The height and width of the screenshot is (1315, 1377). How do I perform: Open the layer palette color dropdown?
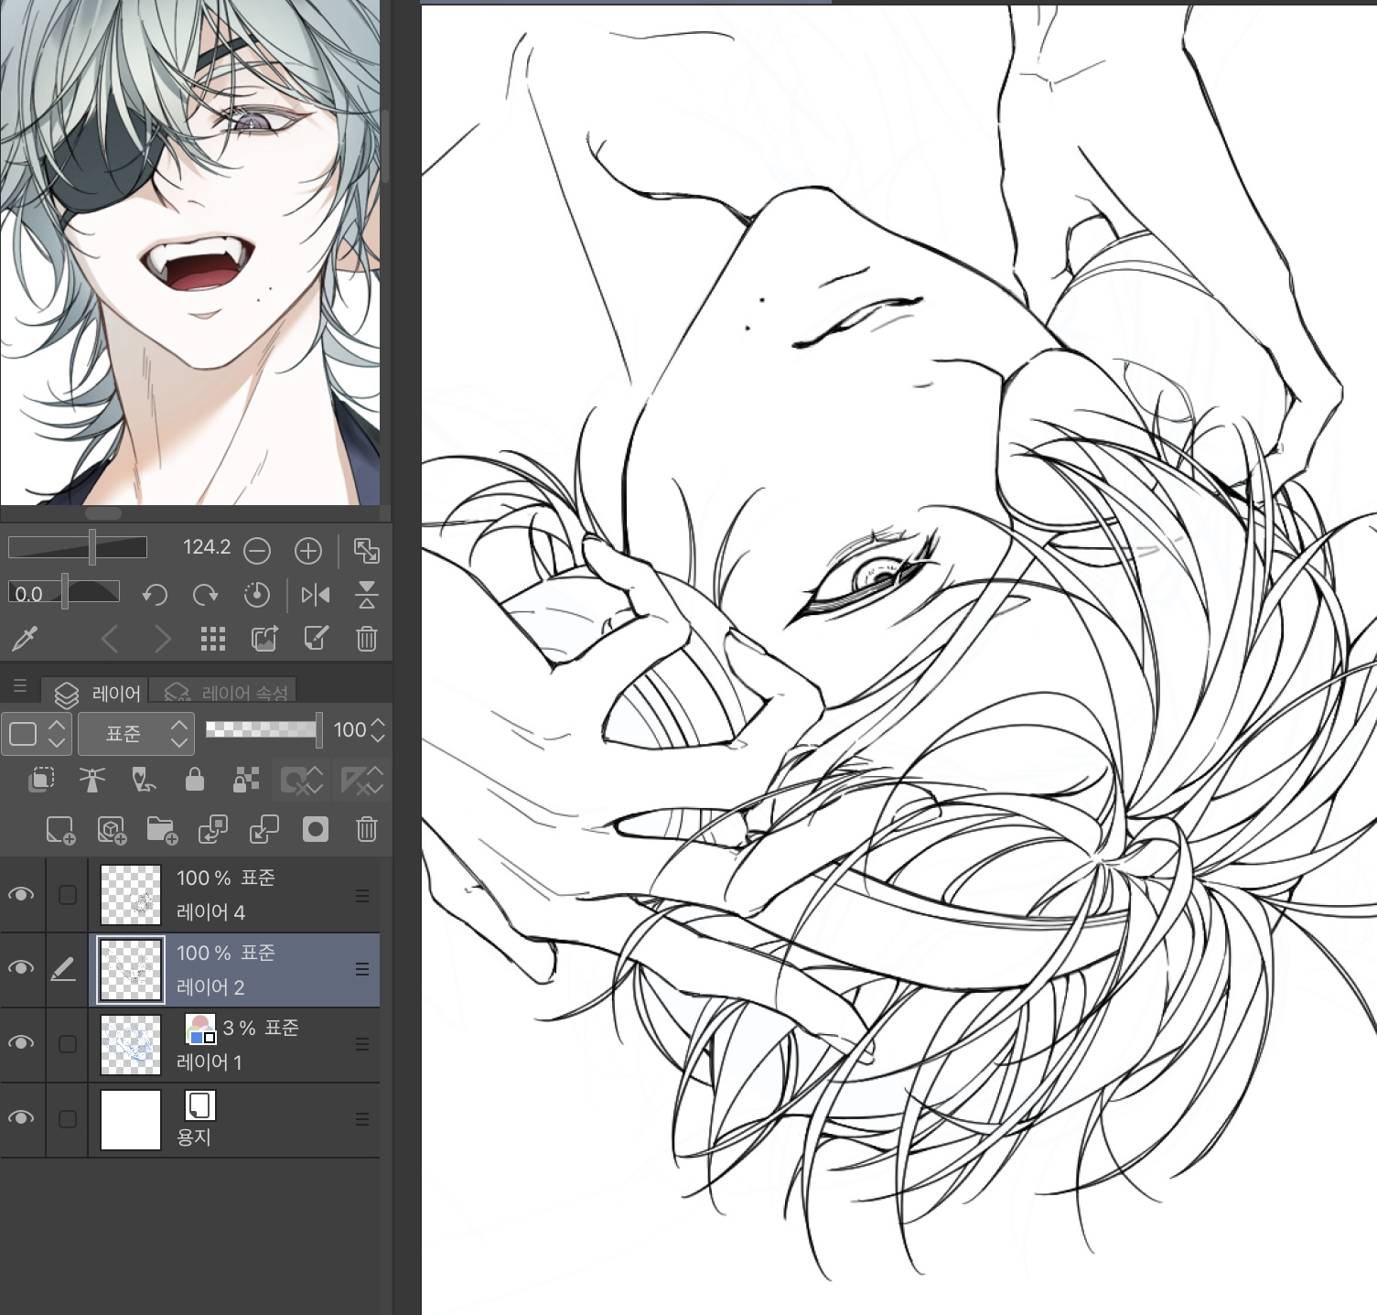pos(36,733)
